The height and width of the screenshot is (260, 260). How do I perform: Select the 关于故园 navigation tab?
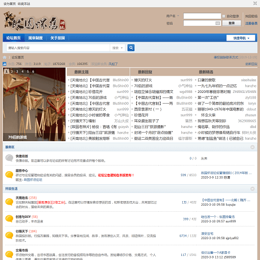click(x=57, y=38)
